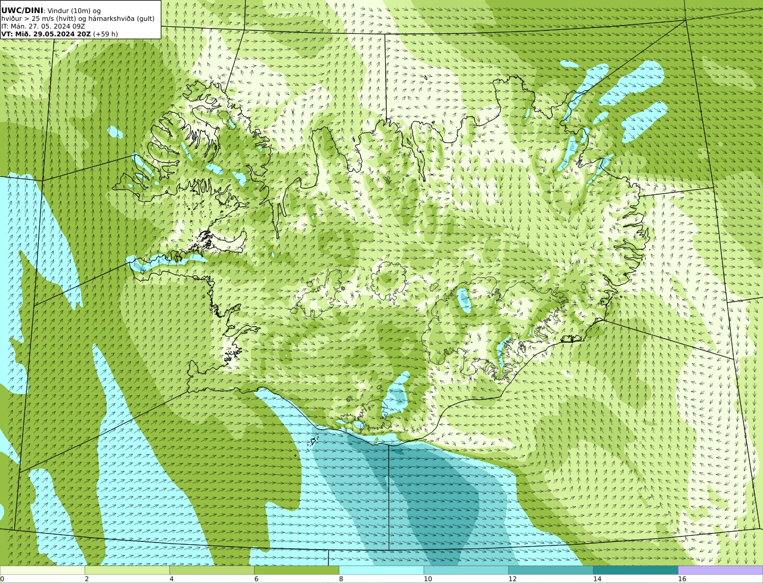The height and width of the screenshot is (583, 763).
Task: Click the '16' scale tick label
Action: tap(682, 579)
